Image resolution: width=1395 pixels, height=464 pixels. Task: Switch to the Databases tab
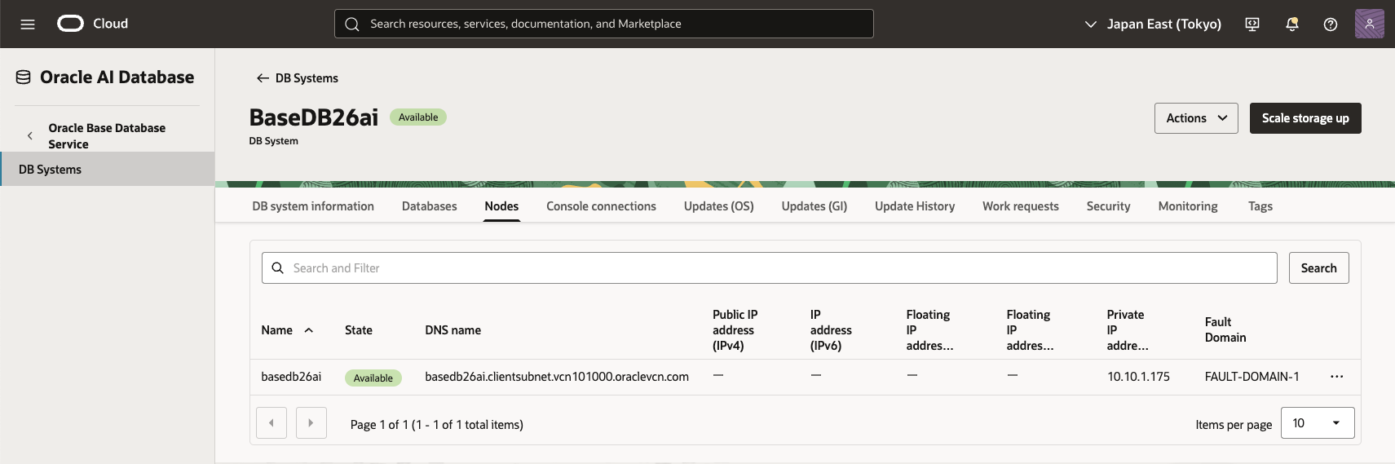(x=430, y=206)
